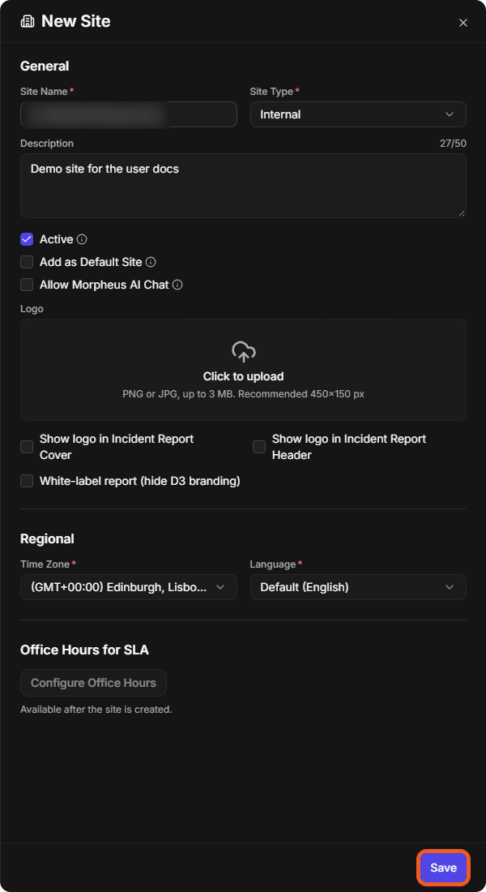Click the General section heading

click(45, 66)
